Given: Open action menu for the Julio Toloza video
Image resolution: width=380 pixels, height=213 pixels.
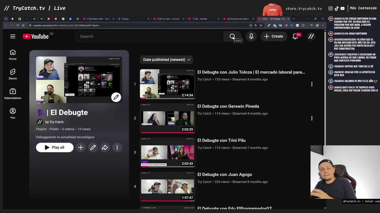Looking at the screenshot, I should coord(312,84).
